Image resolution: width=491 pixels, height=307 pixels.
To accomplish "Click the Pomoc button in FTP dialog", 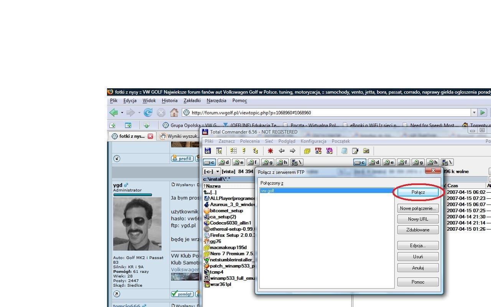I will point(418,282).
